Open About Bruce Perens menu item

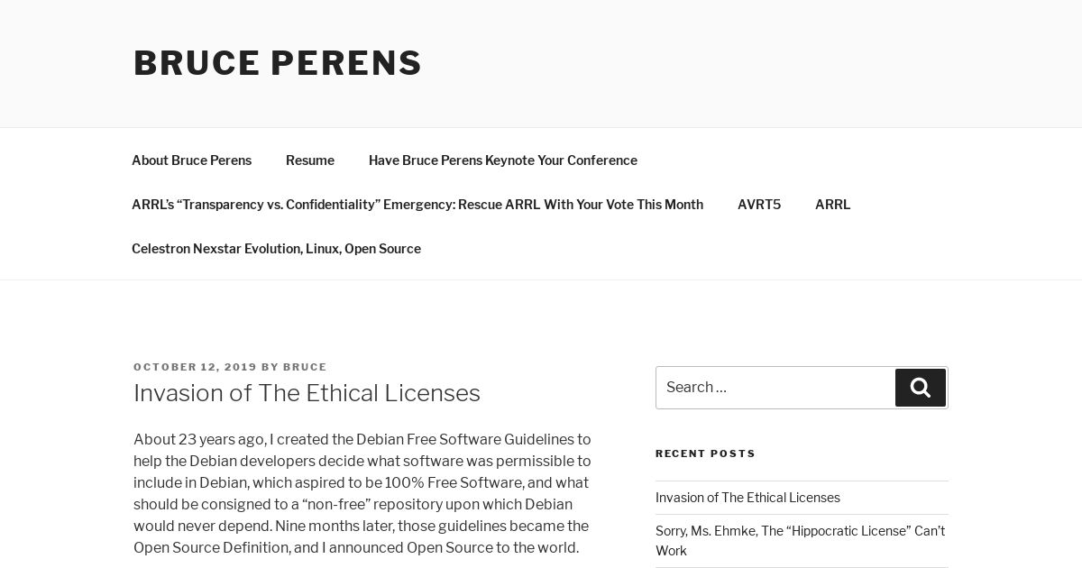tap(191, 160)
